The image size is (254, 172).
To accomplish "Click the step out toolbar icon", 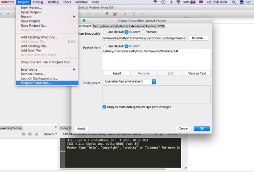I will (x=142, y=14).
